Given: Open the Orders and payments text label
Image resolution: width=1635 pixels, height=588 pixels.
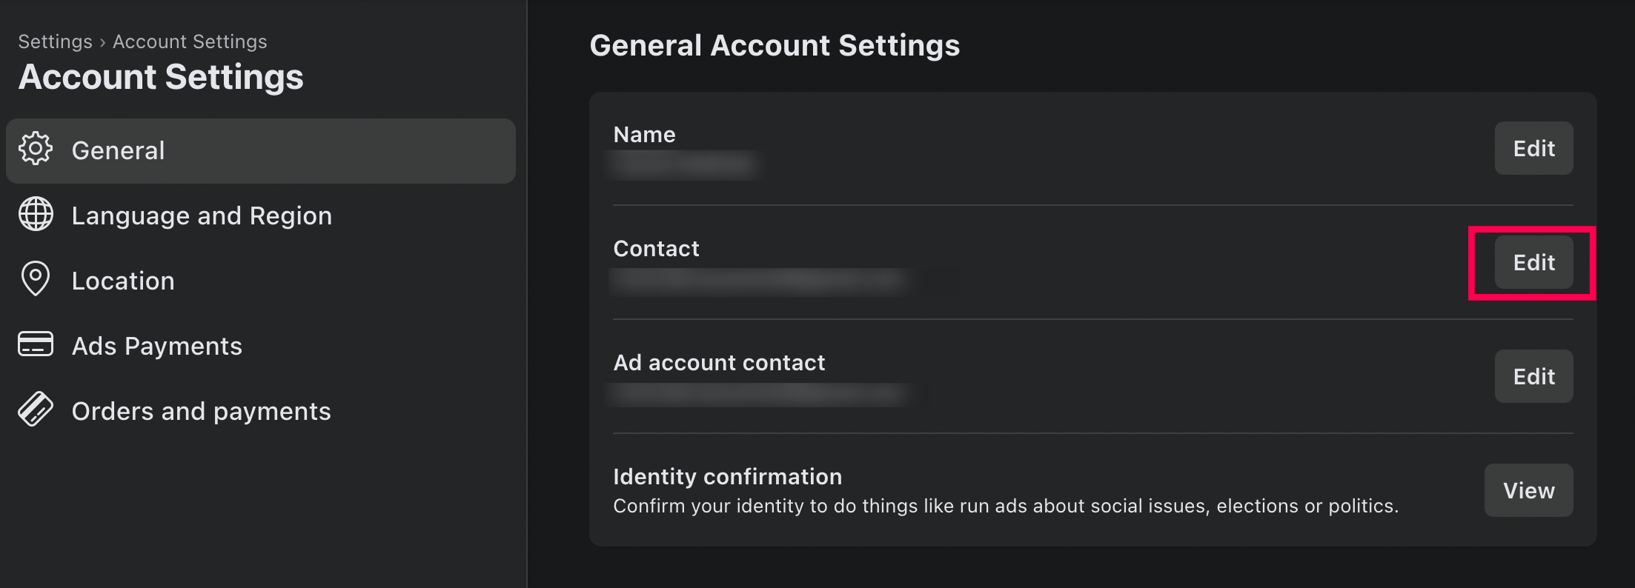Looking at the screenshot, I should coord(202,411).
